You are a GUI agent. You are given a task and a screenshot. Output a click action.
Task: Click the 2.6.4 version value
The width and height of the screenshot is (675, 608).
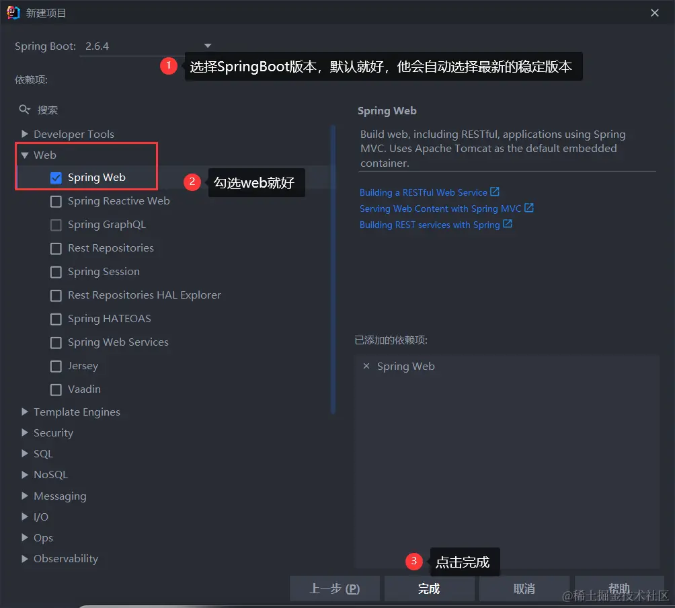click(x=97, y=46)
